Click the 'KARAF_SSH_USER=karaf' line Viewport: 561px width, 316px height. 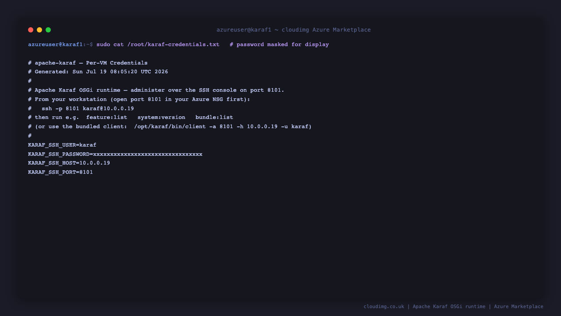click(x=62, y=145)
